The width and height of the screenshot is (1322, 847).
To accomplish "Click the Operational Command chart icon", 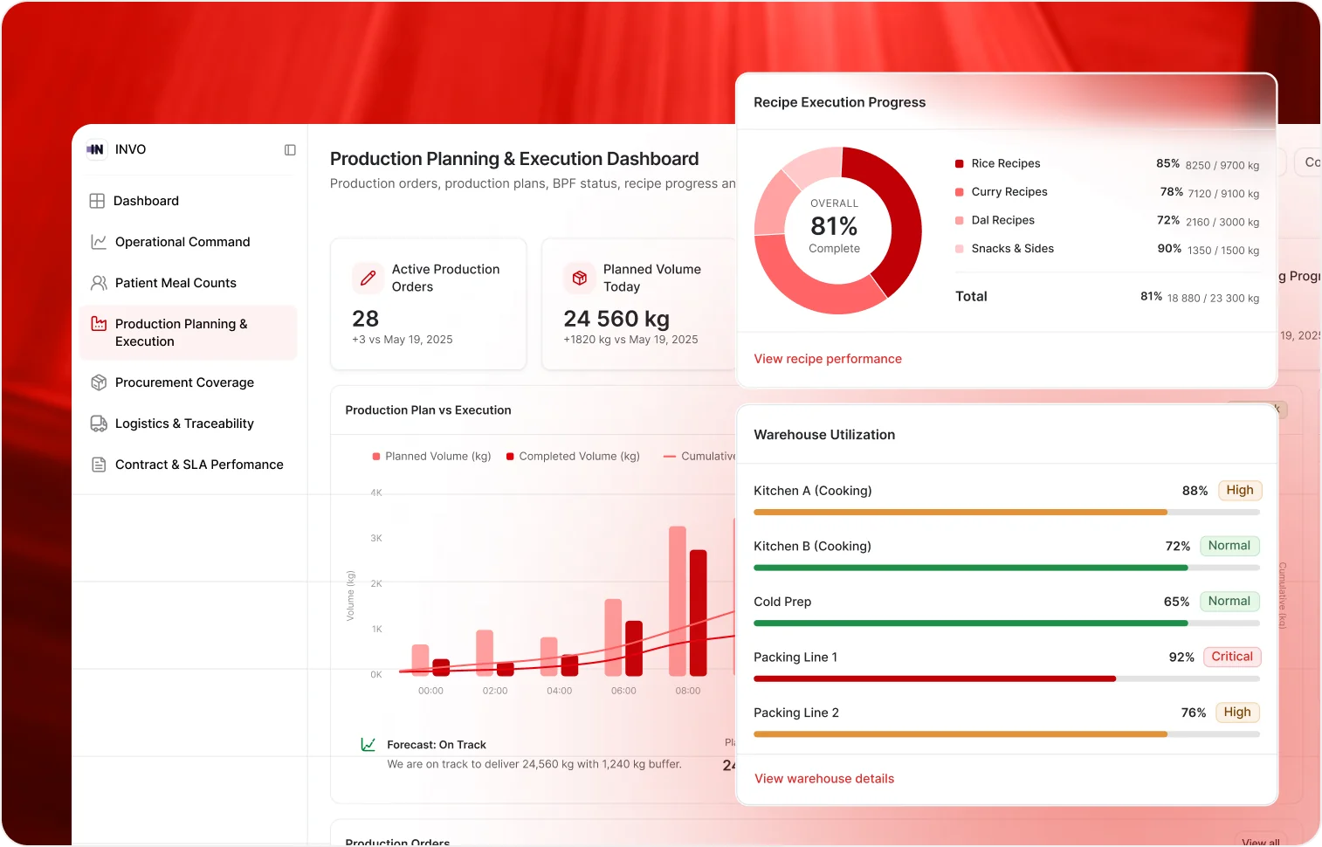I will click(99, 242).
